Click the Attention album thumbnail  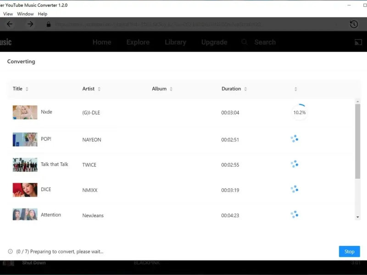pos(25,214)
